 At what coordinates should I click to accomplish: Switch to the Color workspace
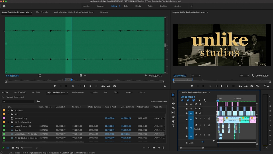(x=126, y=6)
